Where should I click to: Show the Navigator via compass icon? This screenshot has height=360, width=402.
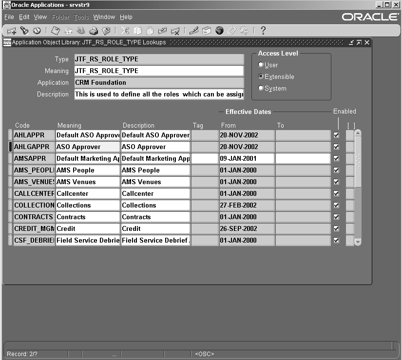pos(37,31)
